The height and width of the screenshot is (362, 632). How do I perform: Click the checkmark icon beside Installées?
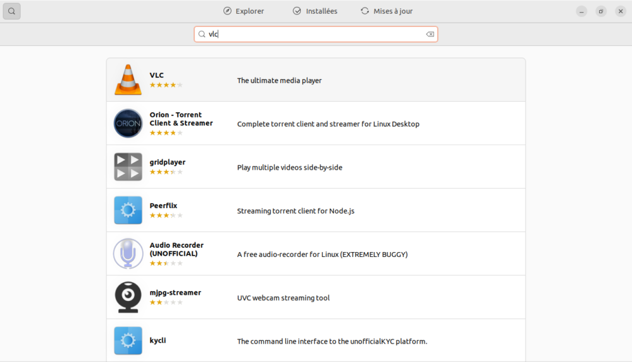[x=296, y=11]
